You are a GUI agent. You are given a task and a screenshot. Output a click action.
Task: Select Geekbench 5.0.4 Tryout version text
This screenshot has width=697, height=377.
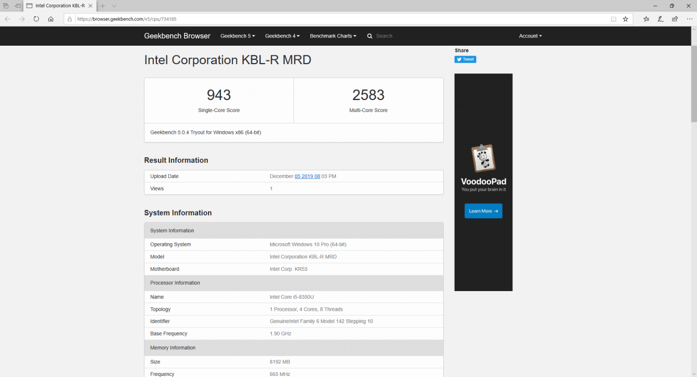click(206, 132)
